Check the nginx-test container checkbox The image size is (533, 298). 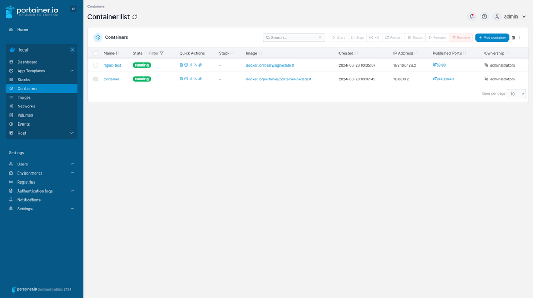tap(95, 65)
